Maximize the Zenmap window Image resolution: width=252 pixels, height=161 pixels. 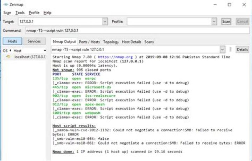click(230, 5)
